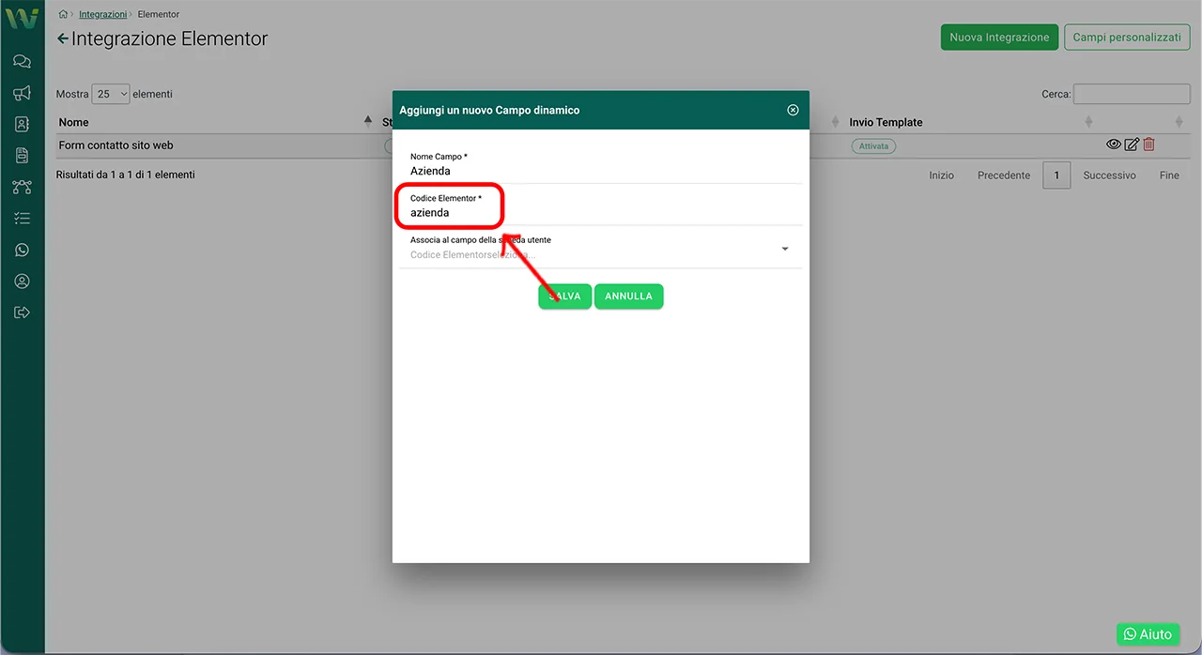Click into the Codice Elementor field
The image size is (1202, 655).
(601, 213)
